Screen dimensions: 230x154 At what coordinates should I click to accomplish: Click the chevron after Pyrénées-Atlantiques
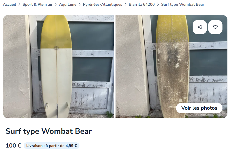125,4
